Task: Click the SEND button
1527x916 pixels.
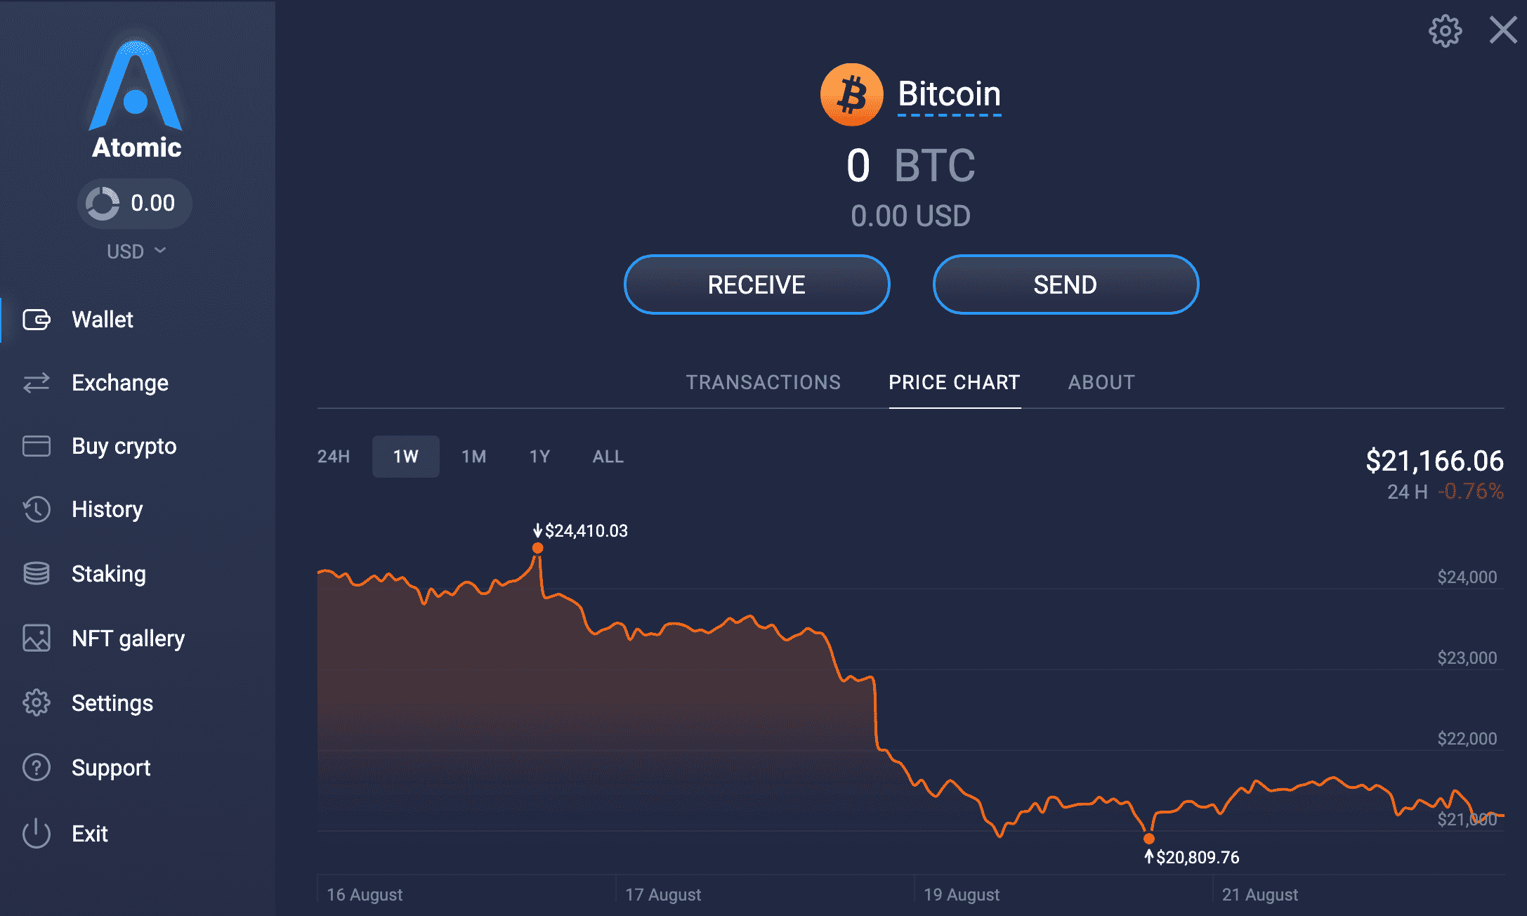Action: pyautogui.click(x=1066, y=284)
